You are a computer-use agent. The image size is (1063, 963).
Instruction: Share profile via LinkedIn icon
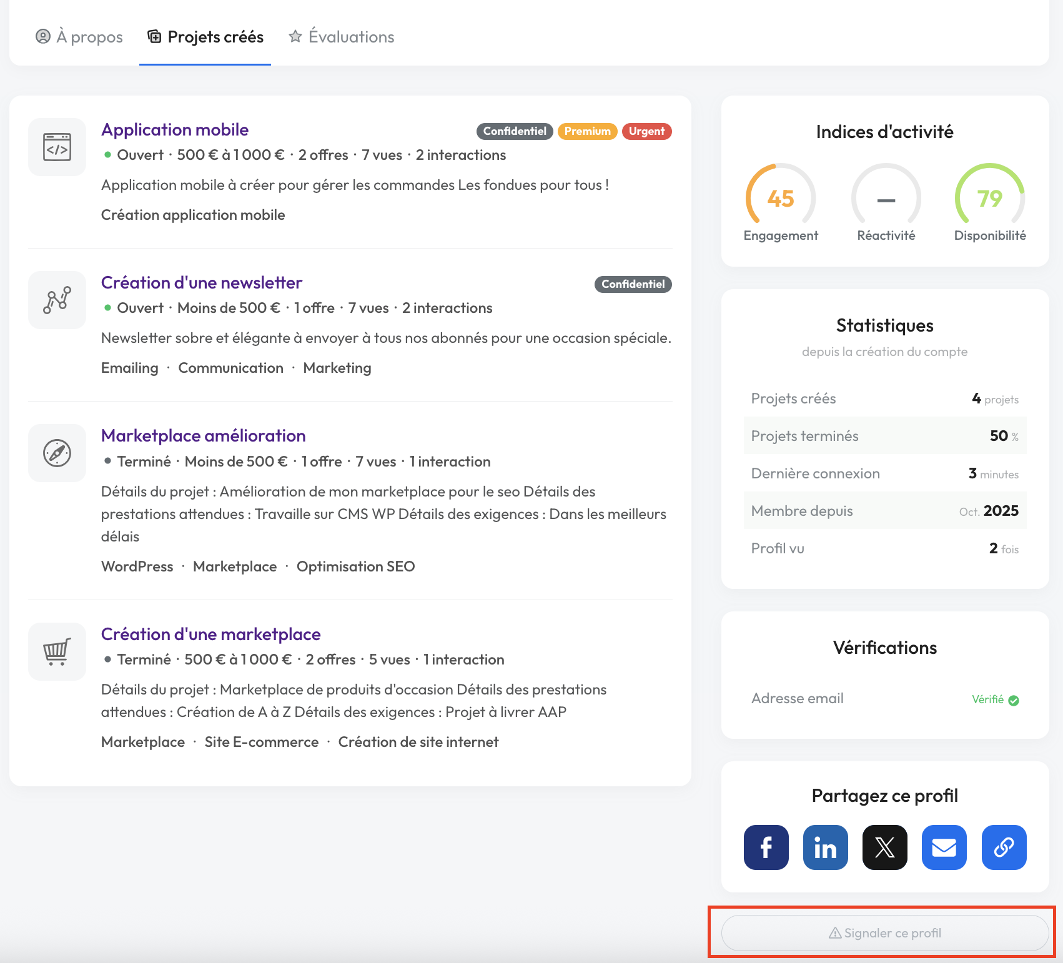[x=825, y=847]
